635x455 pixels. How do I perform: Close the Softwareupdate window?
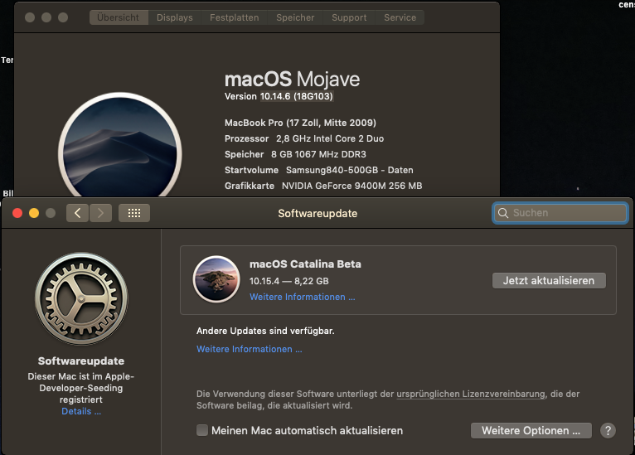point(17,213)
